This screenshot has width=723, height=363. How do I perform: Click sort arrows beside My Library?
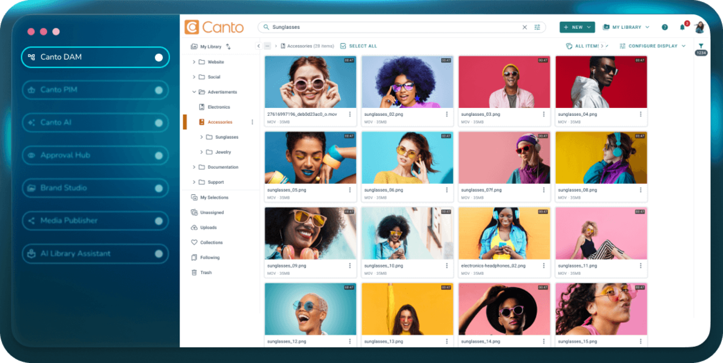[228, 46]
